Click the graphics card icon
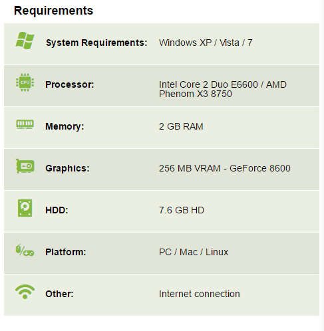 [x=25, y=166]
